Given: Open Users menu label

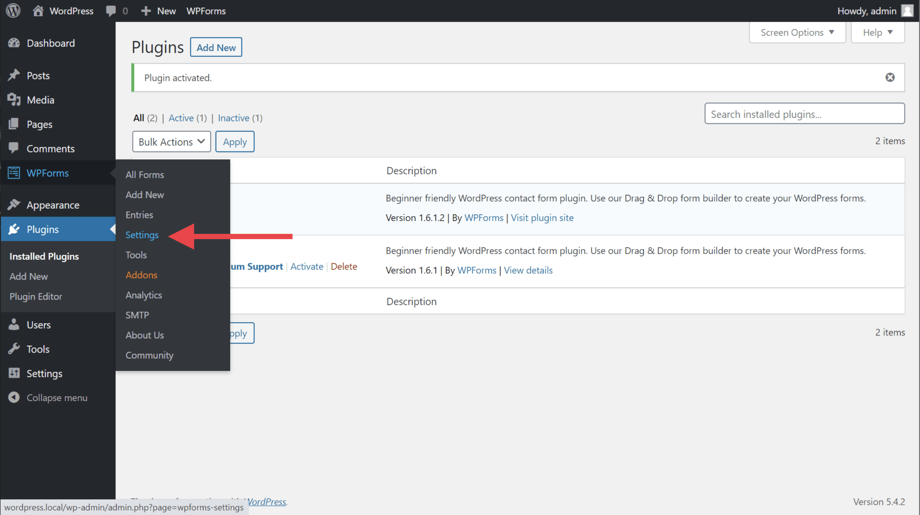Looking at the screenshot, I should [x=39, y=324].
